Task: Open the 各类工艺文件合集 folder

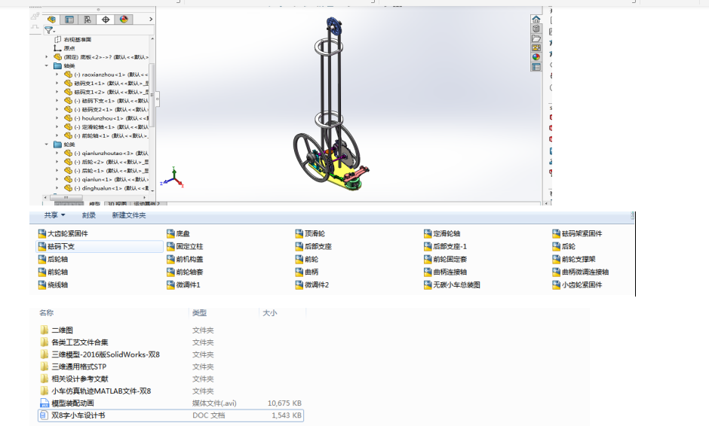Action: click(x=75, y=342)
